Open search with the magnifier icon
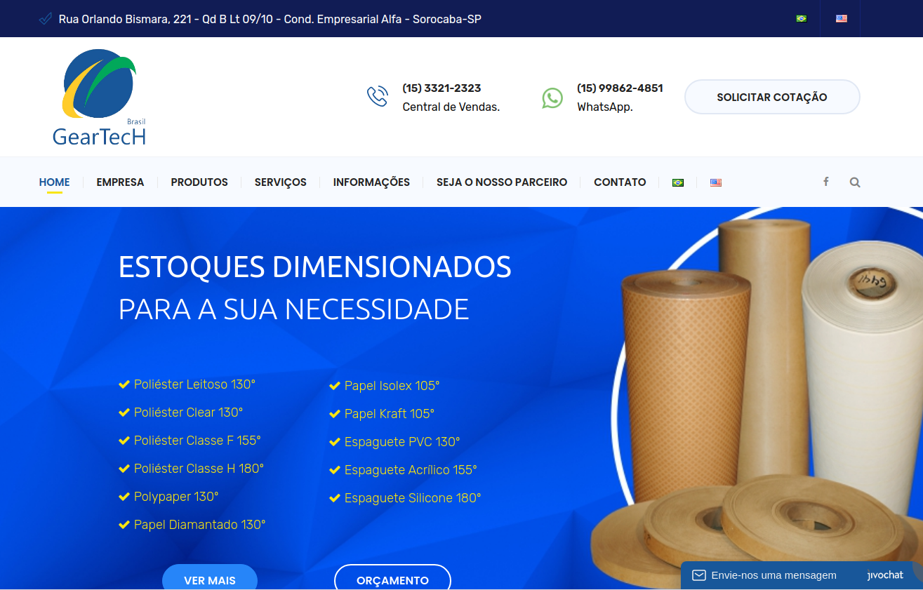Viewport: 923px width, 590px height. [x=854, y=182]
